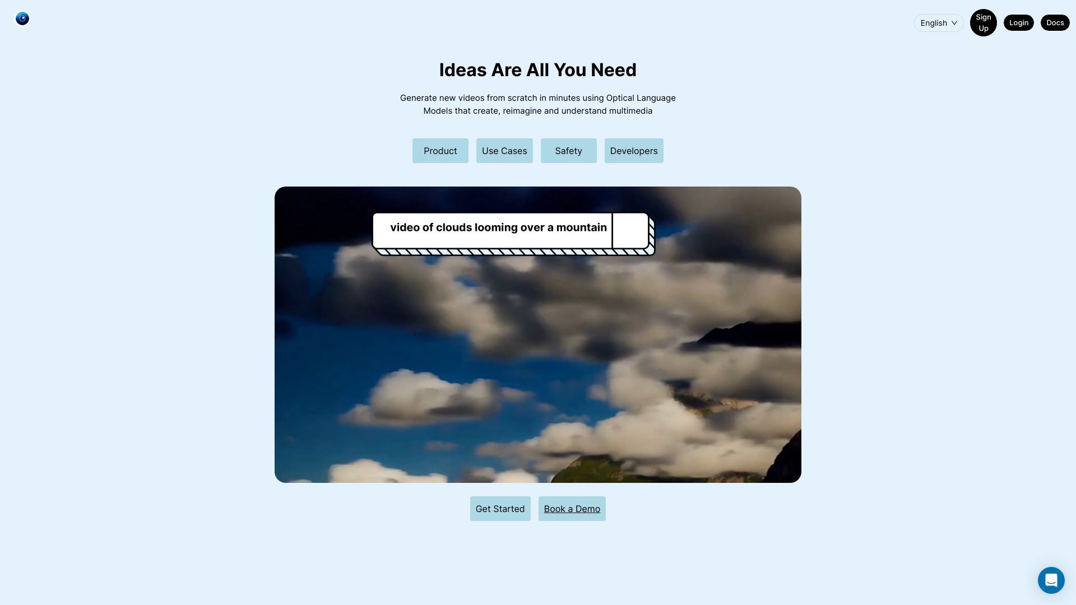Click the chat support bubble icon
The height and width of the screenshot is (605, 1076).
pyautogui.click(x=1051, y=580)
